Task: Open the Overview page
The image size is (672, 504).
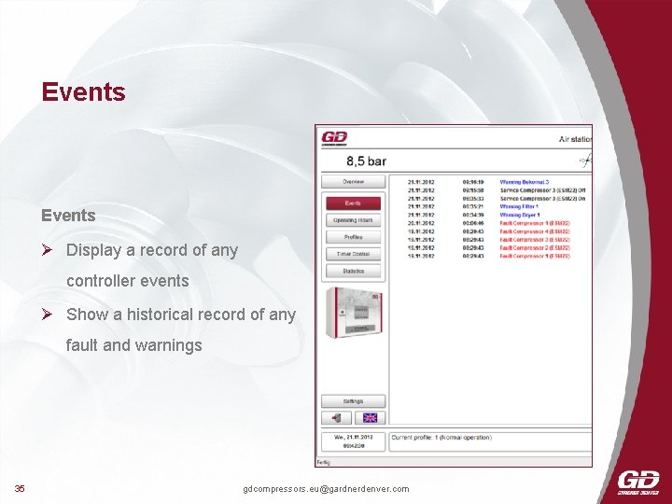Action: pos(353,182)
